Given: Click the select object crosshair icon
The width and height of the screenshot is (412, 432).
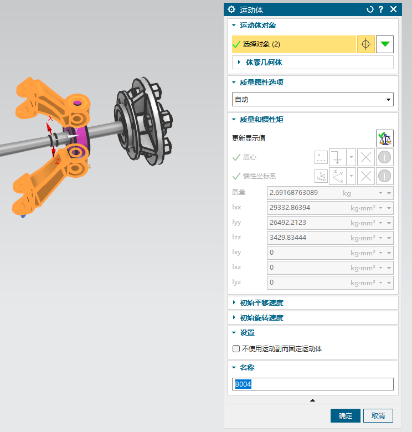Looking at the screenshot, I should coord(365,44).
